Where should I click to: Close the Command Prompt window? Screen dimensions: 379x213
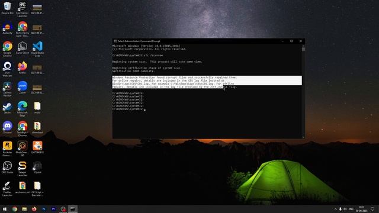tap(300, 41)
